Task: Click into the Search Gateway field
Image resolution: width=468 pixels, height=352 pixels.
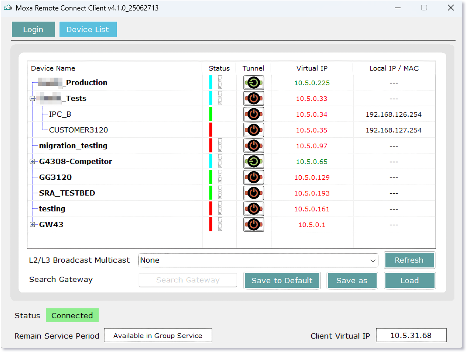Action: pos(188,280)
